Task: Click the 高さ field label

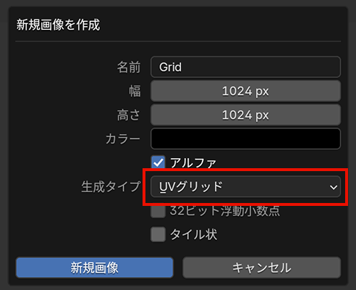Action: click(x=129, y=115)
